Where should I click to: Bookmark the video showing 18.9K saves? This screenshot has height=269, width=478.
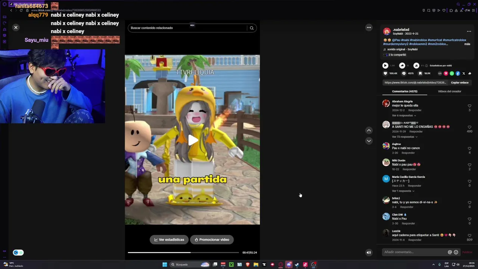coord(420,74)
